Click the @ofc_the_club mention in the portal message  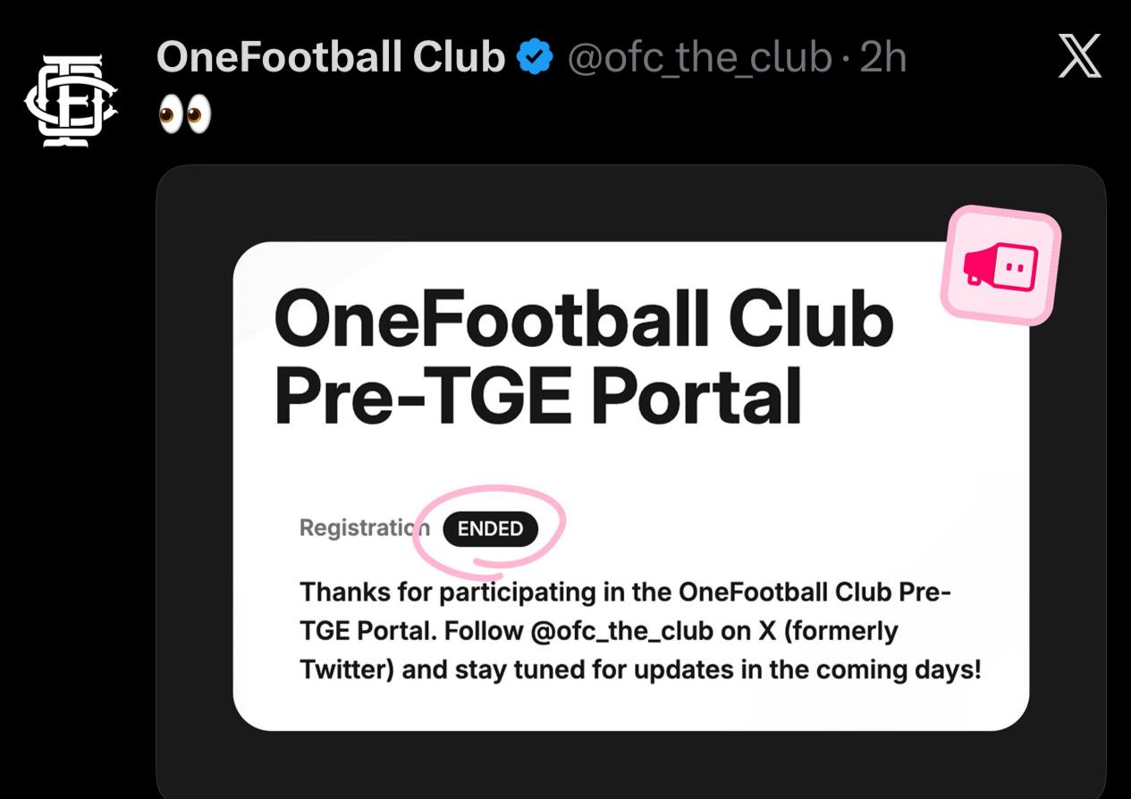tap(623, 631)
